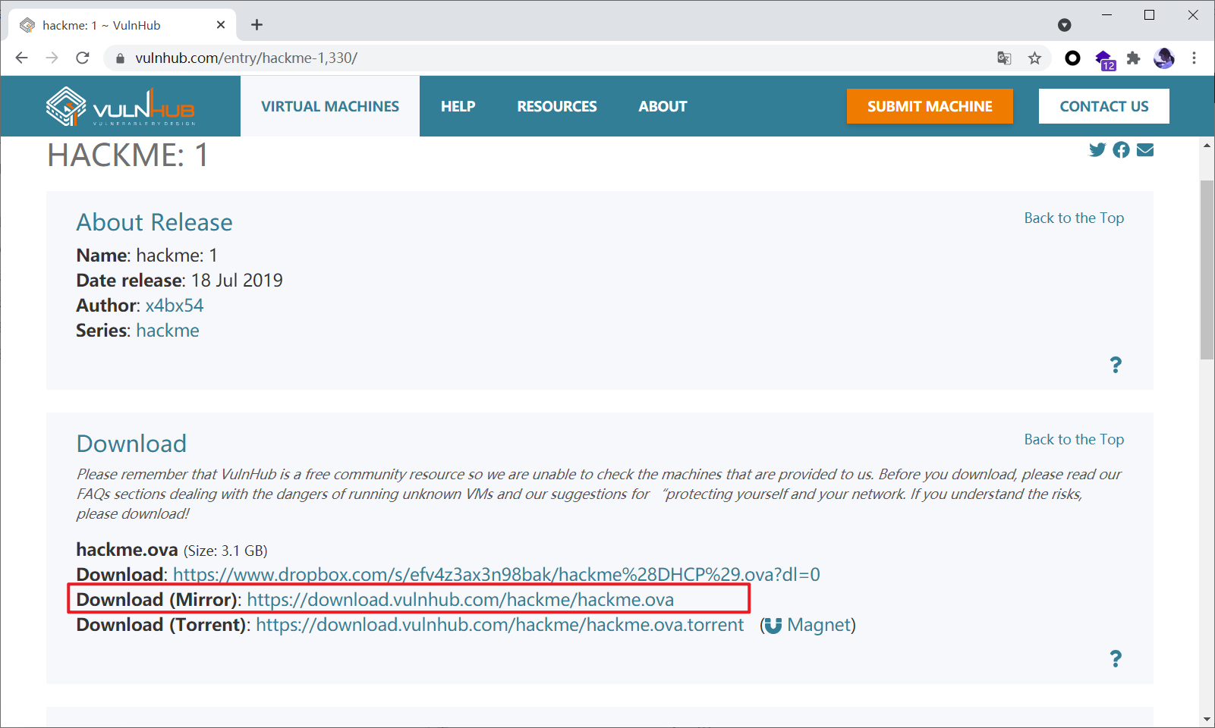Open the extension with badge 12

tap(1105, 59)
